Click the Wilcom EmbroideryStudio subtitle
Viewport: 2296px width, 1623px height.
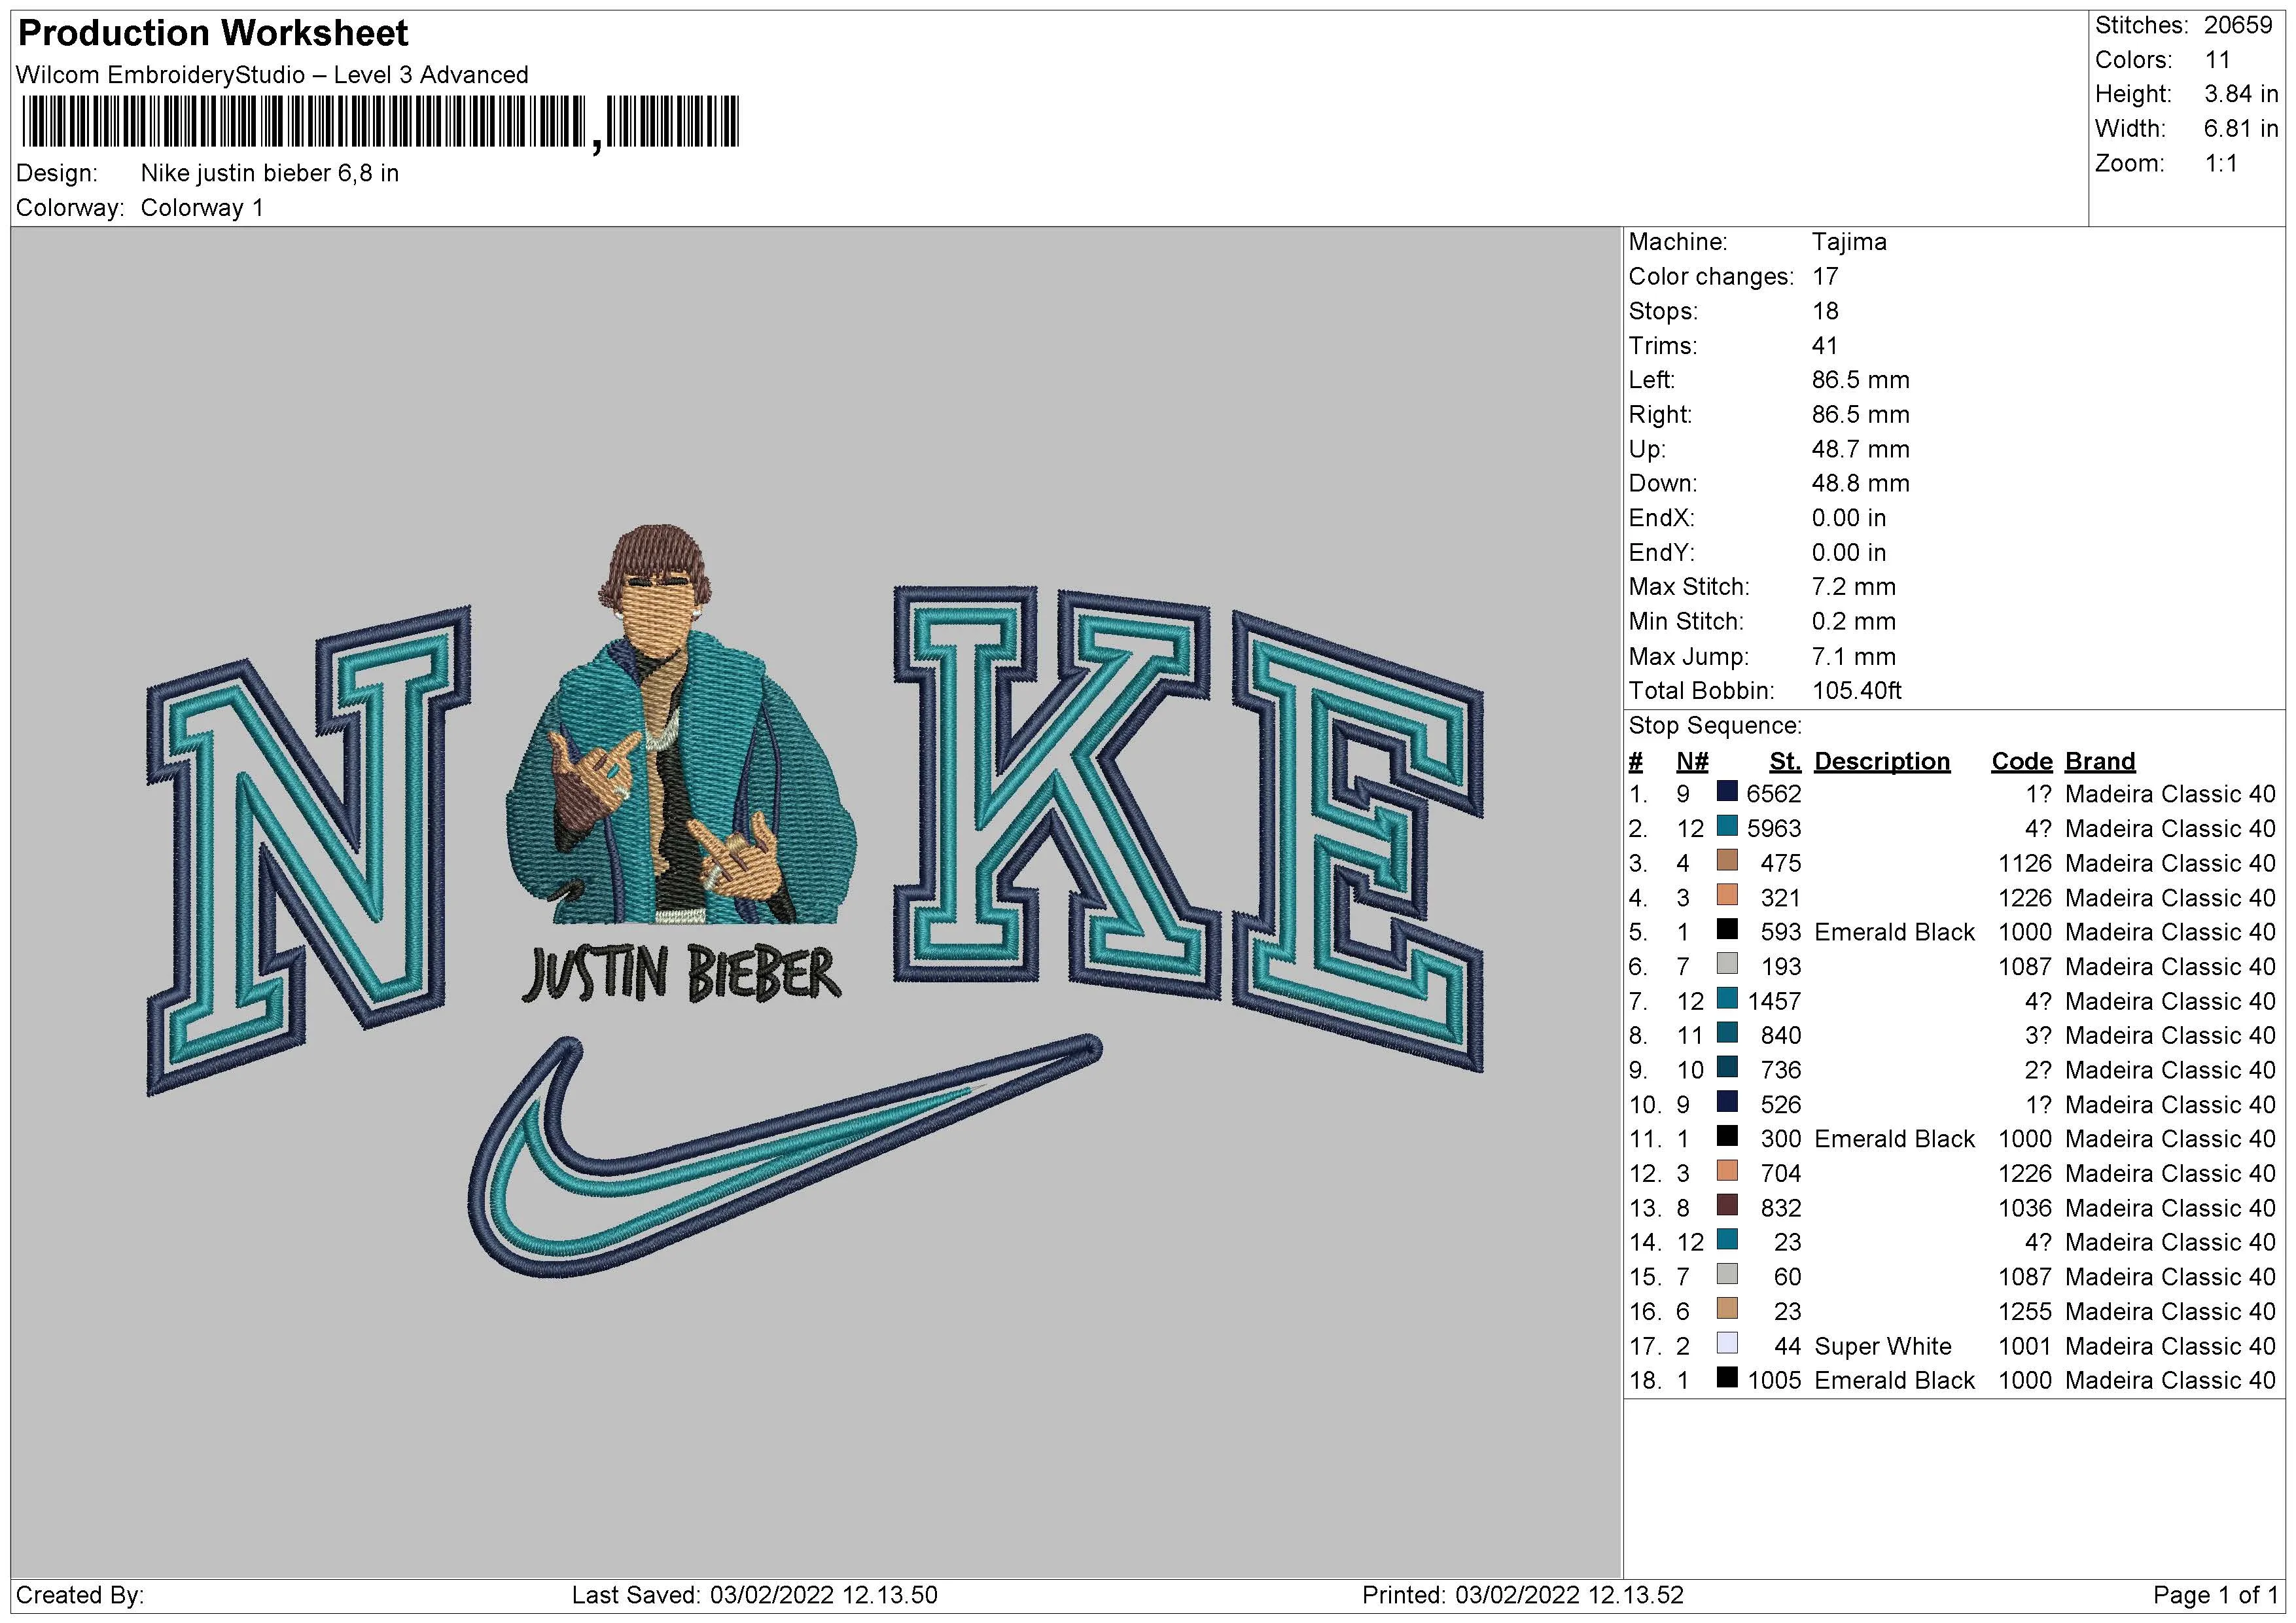(x=272, y=75)
